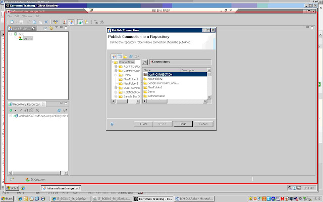The width and height of the screenshot is (323, 202).
Task: Click green insert session icon
Action: pyautogui.click(x=11, y=110)
